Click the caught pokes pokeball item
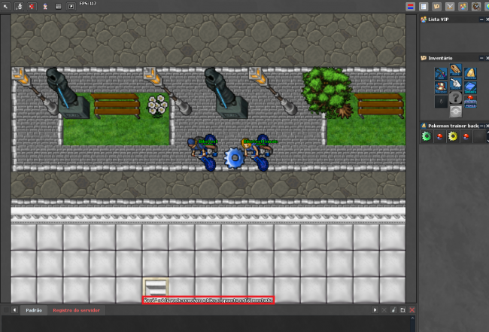Viewport: 489px width, 332px height. 470,102
